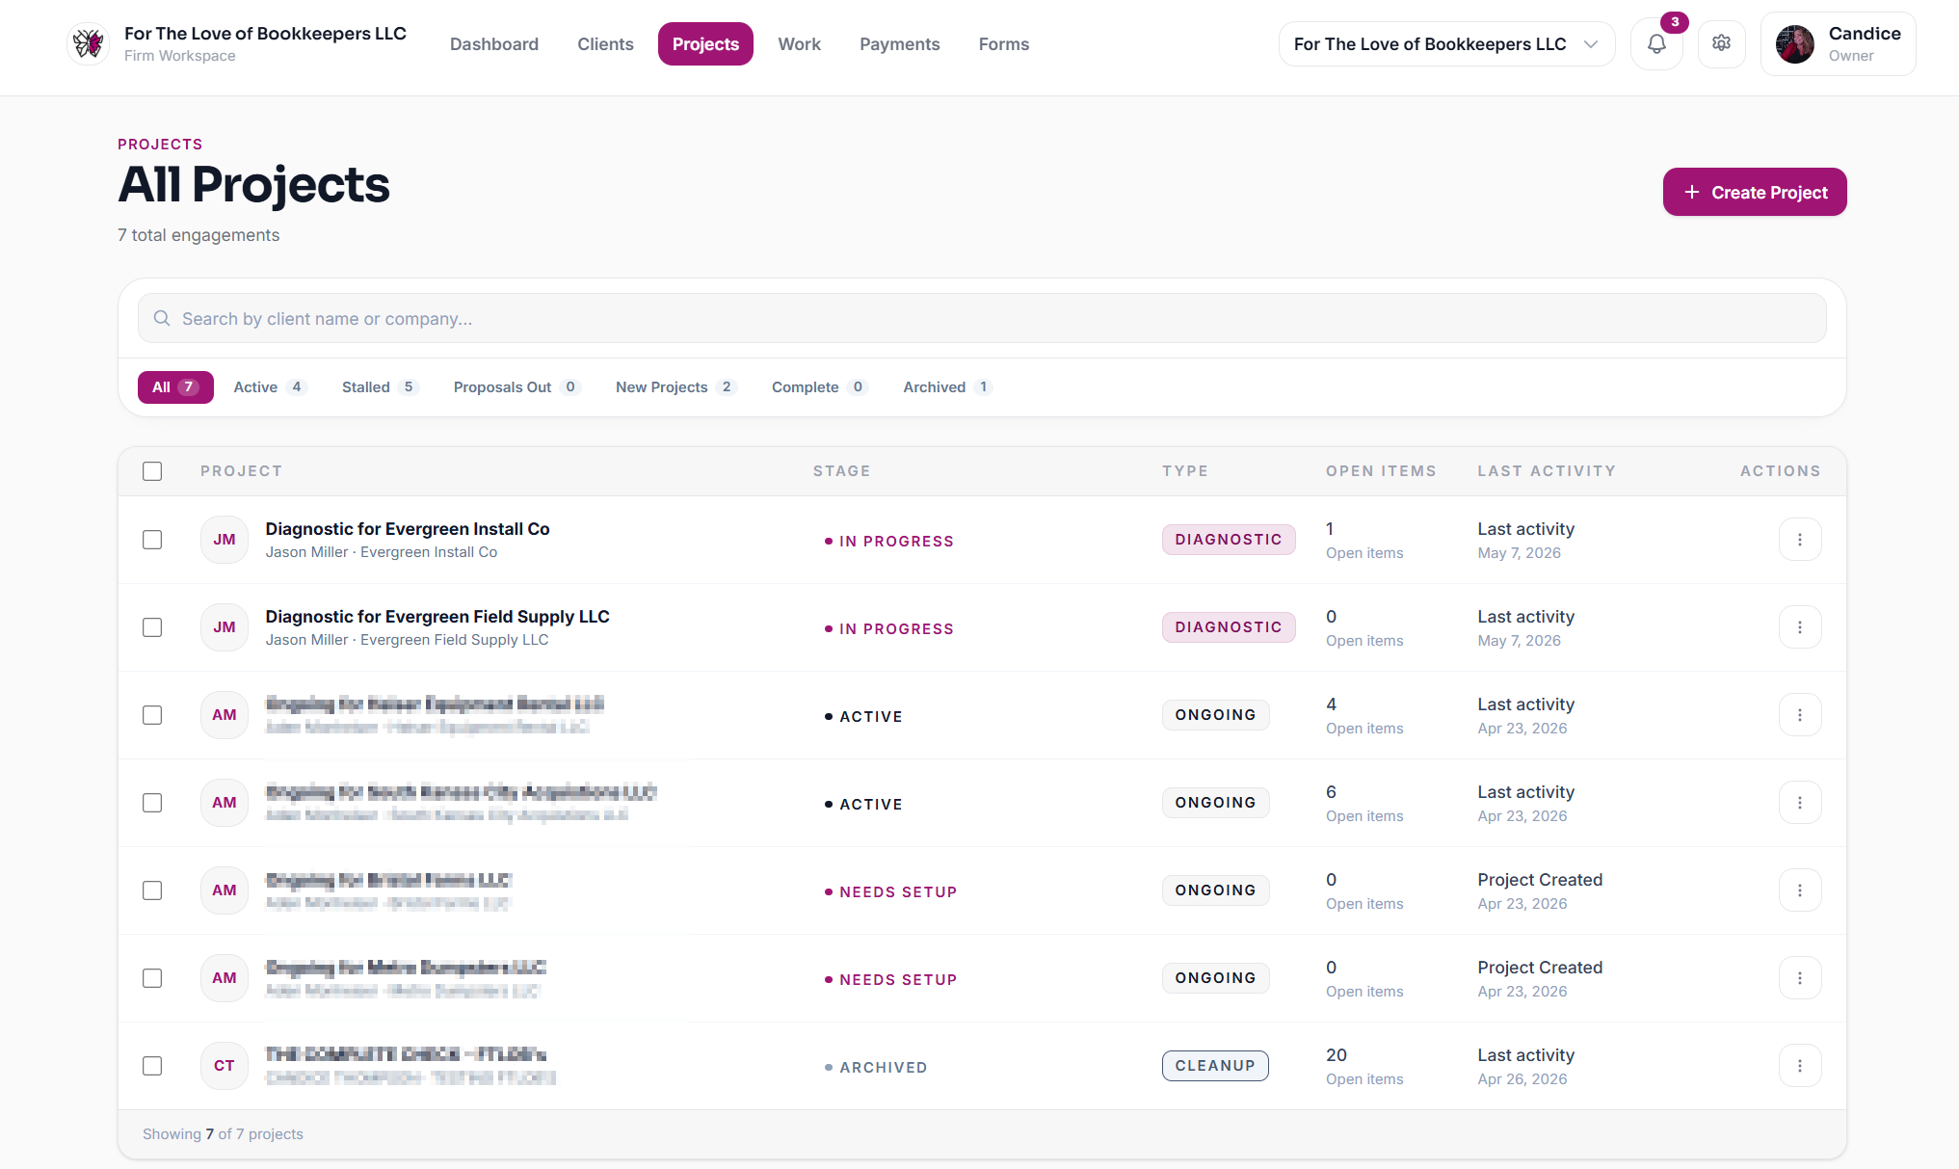Click the 7 total engagements text
This screenshot has width=1959, height=1169.
(199, 235)
